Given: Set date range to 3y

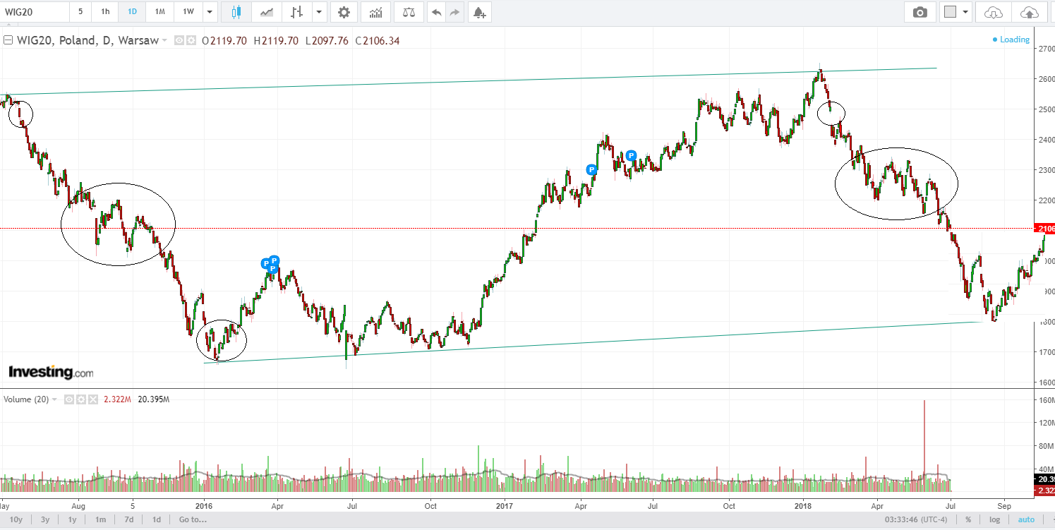Looking at the screenshot, I should click(x=44, y=519).
